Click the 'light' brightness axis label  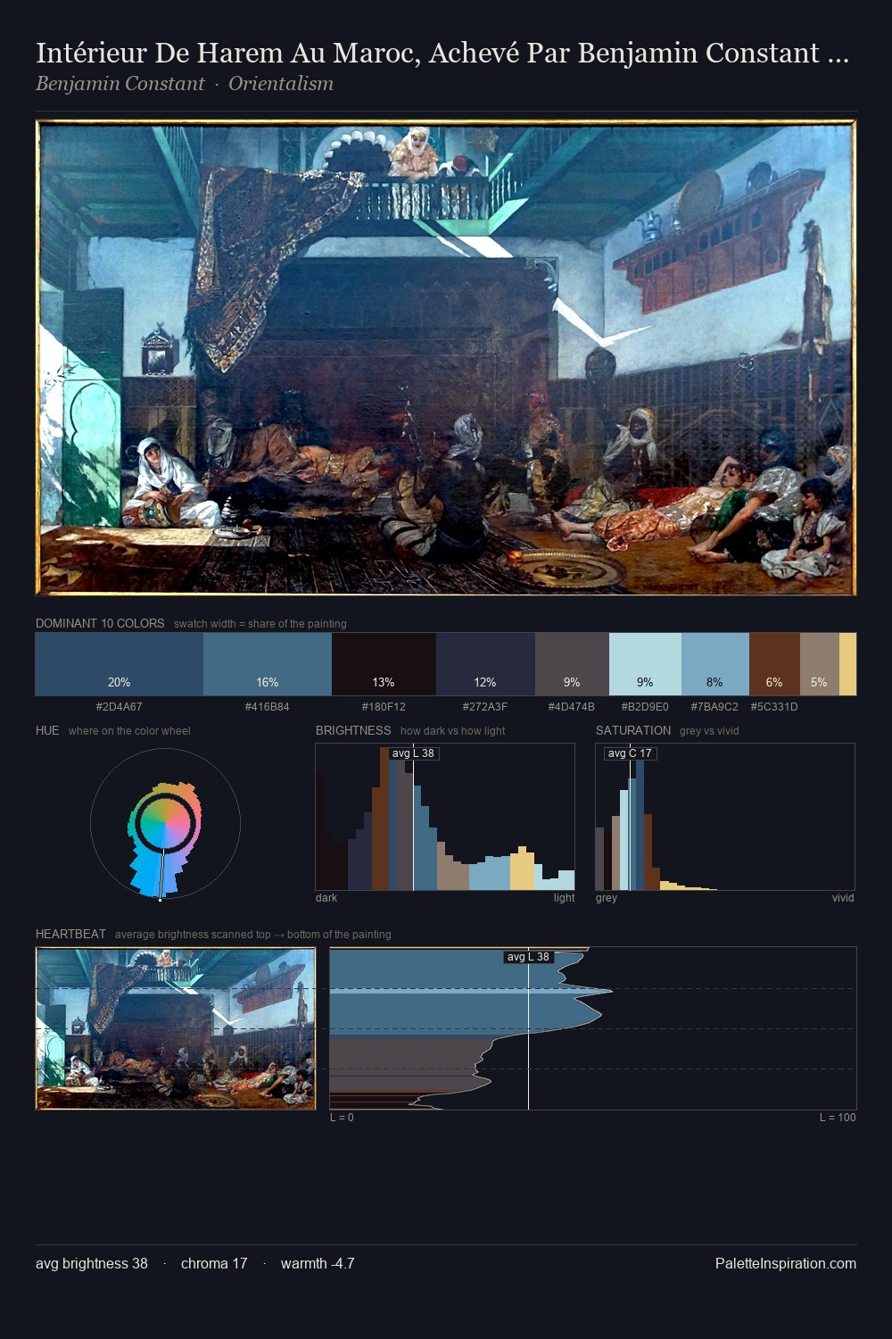[x=564, y=898]
